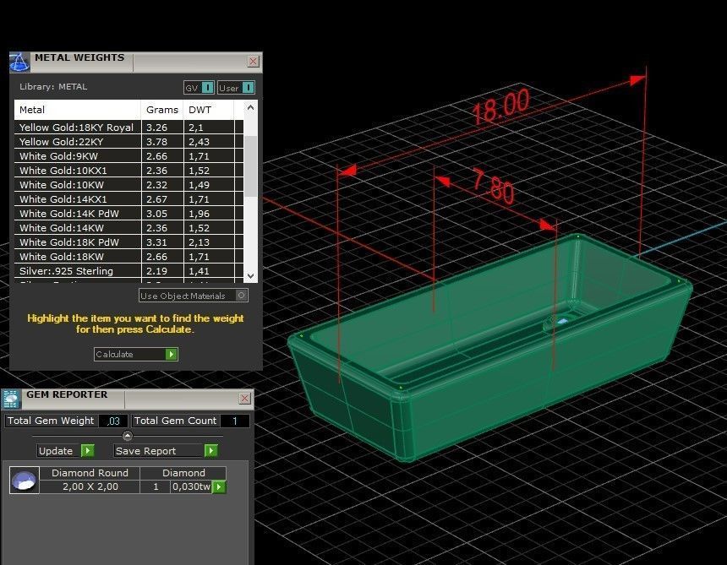Select White Gold:9KW row

pyautogui.click(x=128, y=156)
